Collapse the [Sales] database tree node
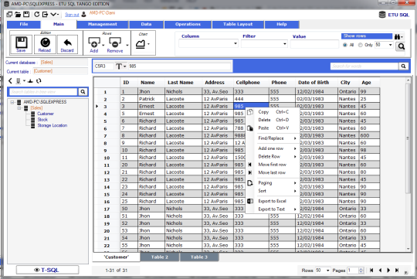This screenshot has height=279, width=417. tap(19, 108)
